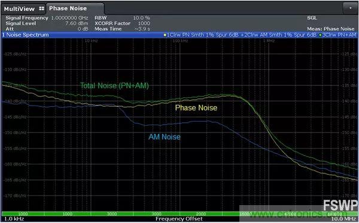The height and width of the screenshot is (223, 359).
Task: Open Signal Frequency 1.0000000 GHz setting
Action: pos(47,18)
